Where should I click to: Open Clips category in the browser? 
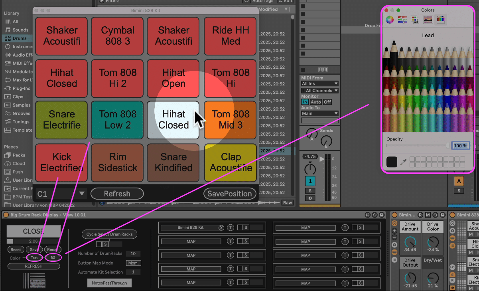pyautogui.click(x=18, y=97)
